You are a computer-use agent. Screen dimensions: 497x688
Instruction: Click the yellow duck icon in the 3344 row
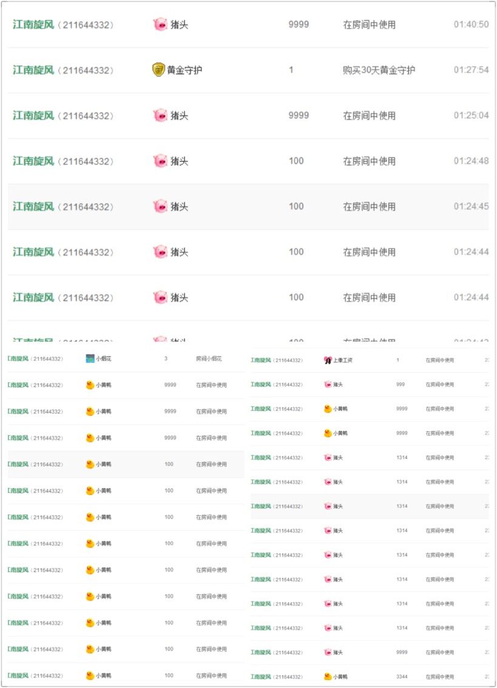328,676
